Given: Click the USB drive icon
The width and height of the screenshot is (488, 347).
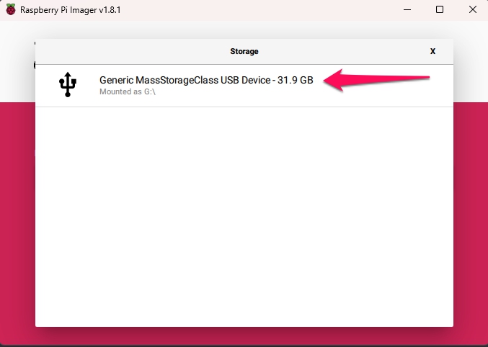Looking at the screenshot, I should (x=68, y=85).
